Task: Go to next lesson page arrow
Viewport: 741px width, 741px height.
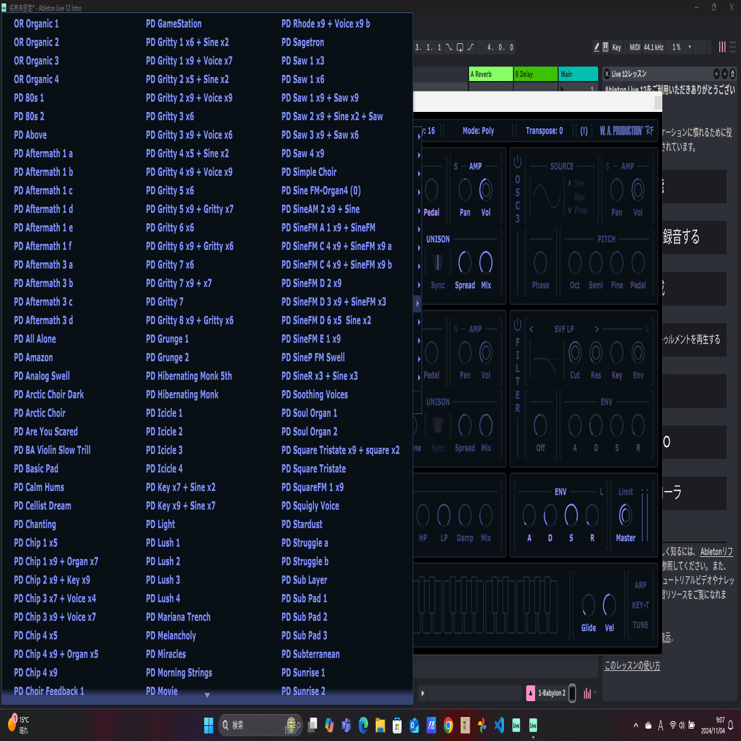Action: click(725, 73)
